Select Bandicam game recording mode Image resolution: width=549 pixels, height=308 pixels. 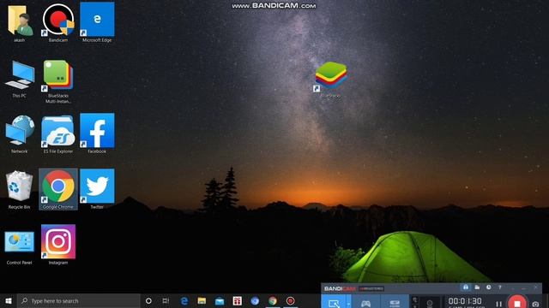366,303
